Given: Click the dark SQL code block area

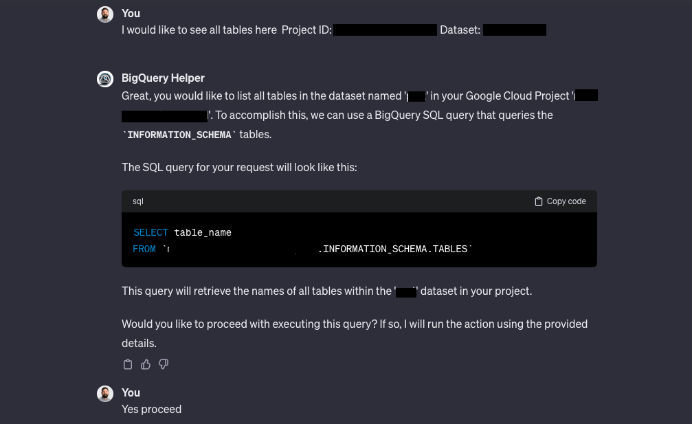Looking at the screenshot, I should [359, 241].
